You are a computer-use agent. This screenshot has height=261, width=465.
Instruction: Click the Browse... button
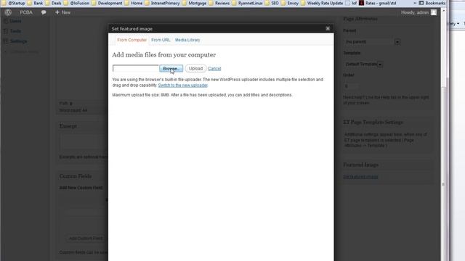click(x=171, y=68)
